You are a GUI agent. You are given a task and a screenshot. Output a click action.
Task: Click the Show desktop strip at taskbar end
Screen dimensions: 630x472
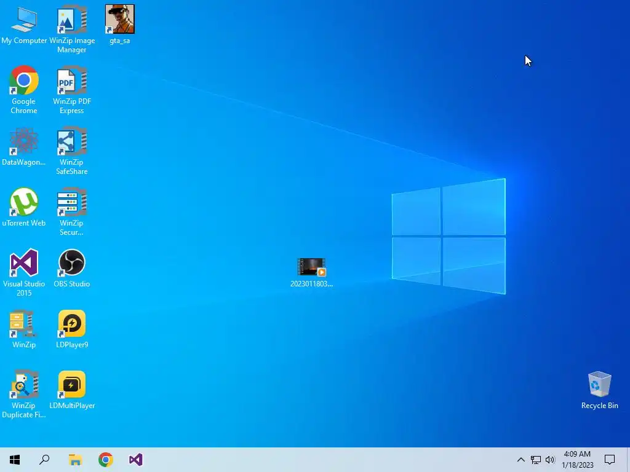pyautogui.click(x=628, y=460)
